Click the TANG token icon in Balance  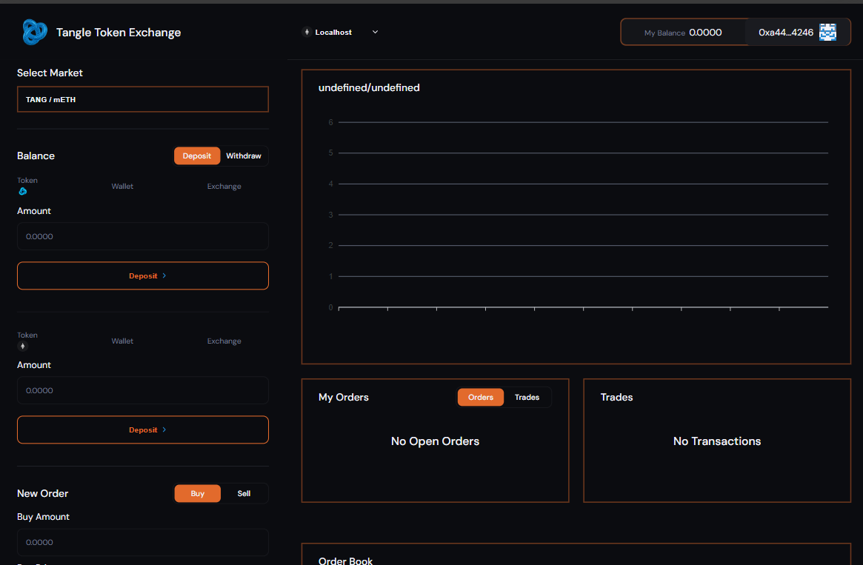[22, 191]
